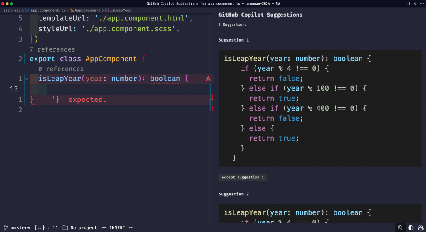
Task: Click the 6 Suggestions count text
Action: pos(232,25)
